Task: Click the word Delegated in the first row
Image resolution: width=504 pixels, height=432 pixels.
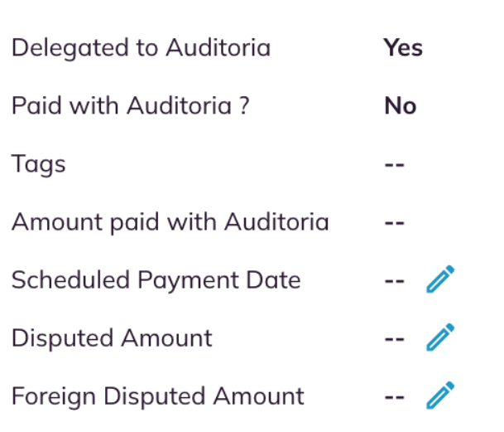Action: tap(70, 48)
